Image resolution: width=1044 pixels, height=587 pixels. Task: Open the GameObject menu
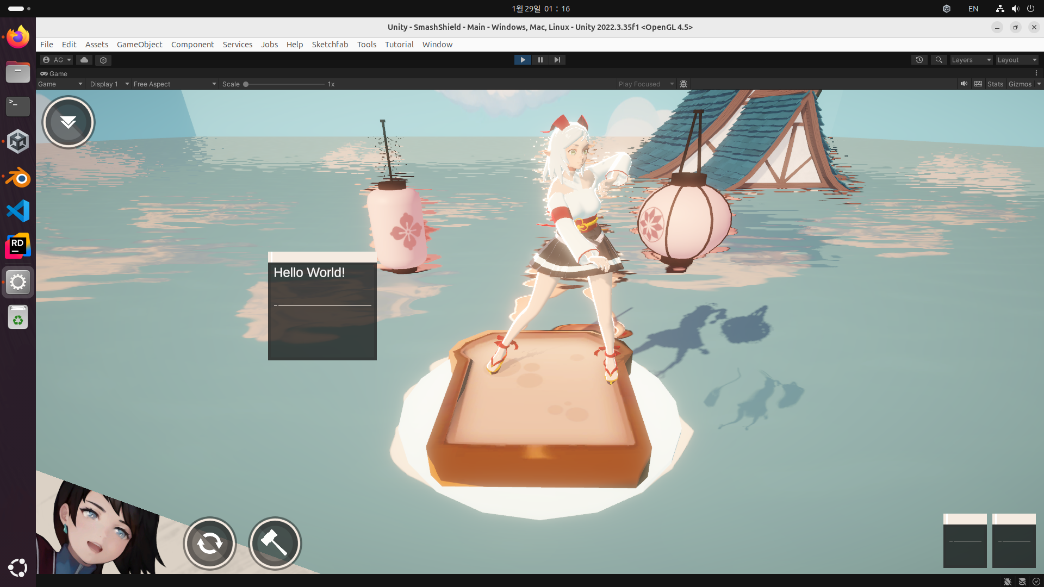[x=139, y=45]
